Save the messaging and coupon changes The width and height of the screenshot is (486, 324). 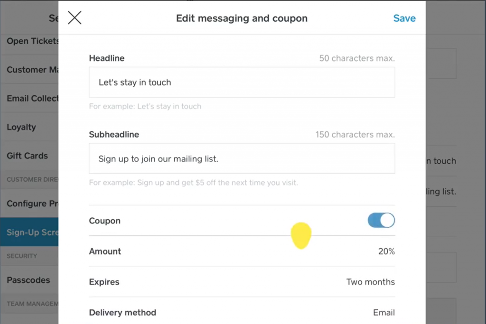pyautogui.click(x=404, y=18)
